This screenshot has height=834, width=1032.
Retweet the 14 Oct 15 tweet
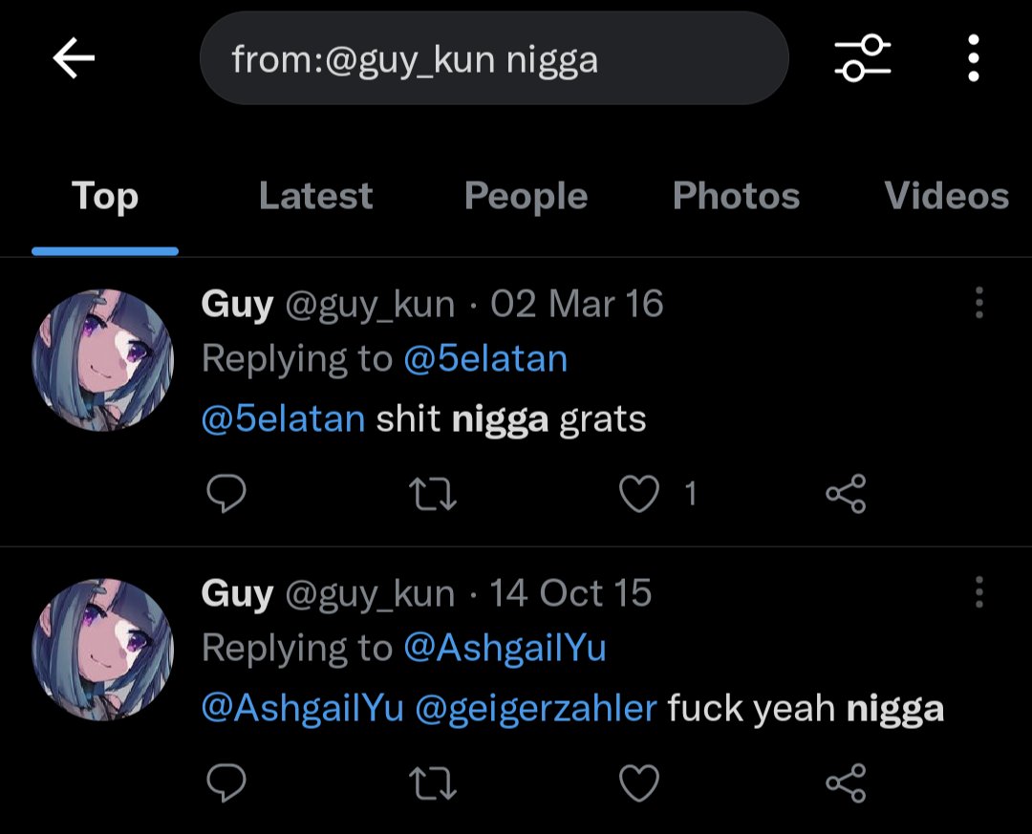point(432,783)
